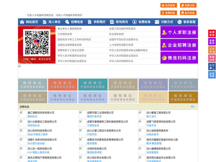This screenshot has height=162, width=216.
Task: Click the phone icon beside 联系客服
Action: pos(179,22)
